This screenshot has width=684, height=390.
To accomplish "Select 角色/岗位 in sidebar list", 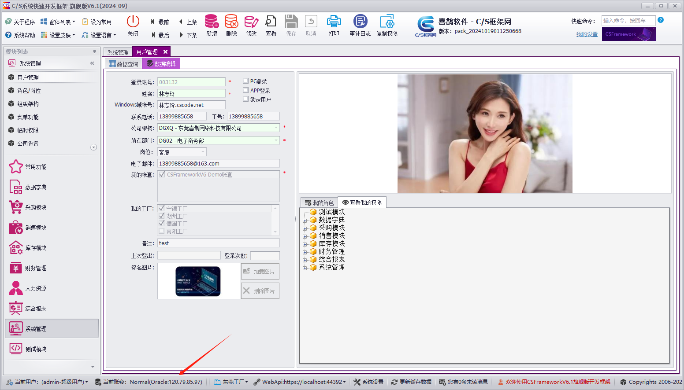I will tap(52, 91).
